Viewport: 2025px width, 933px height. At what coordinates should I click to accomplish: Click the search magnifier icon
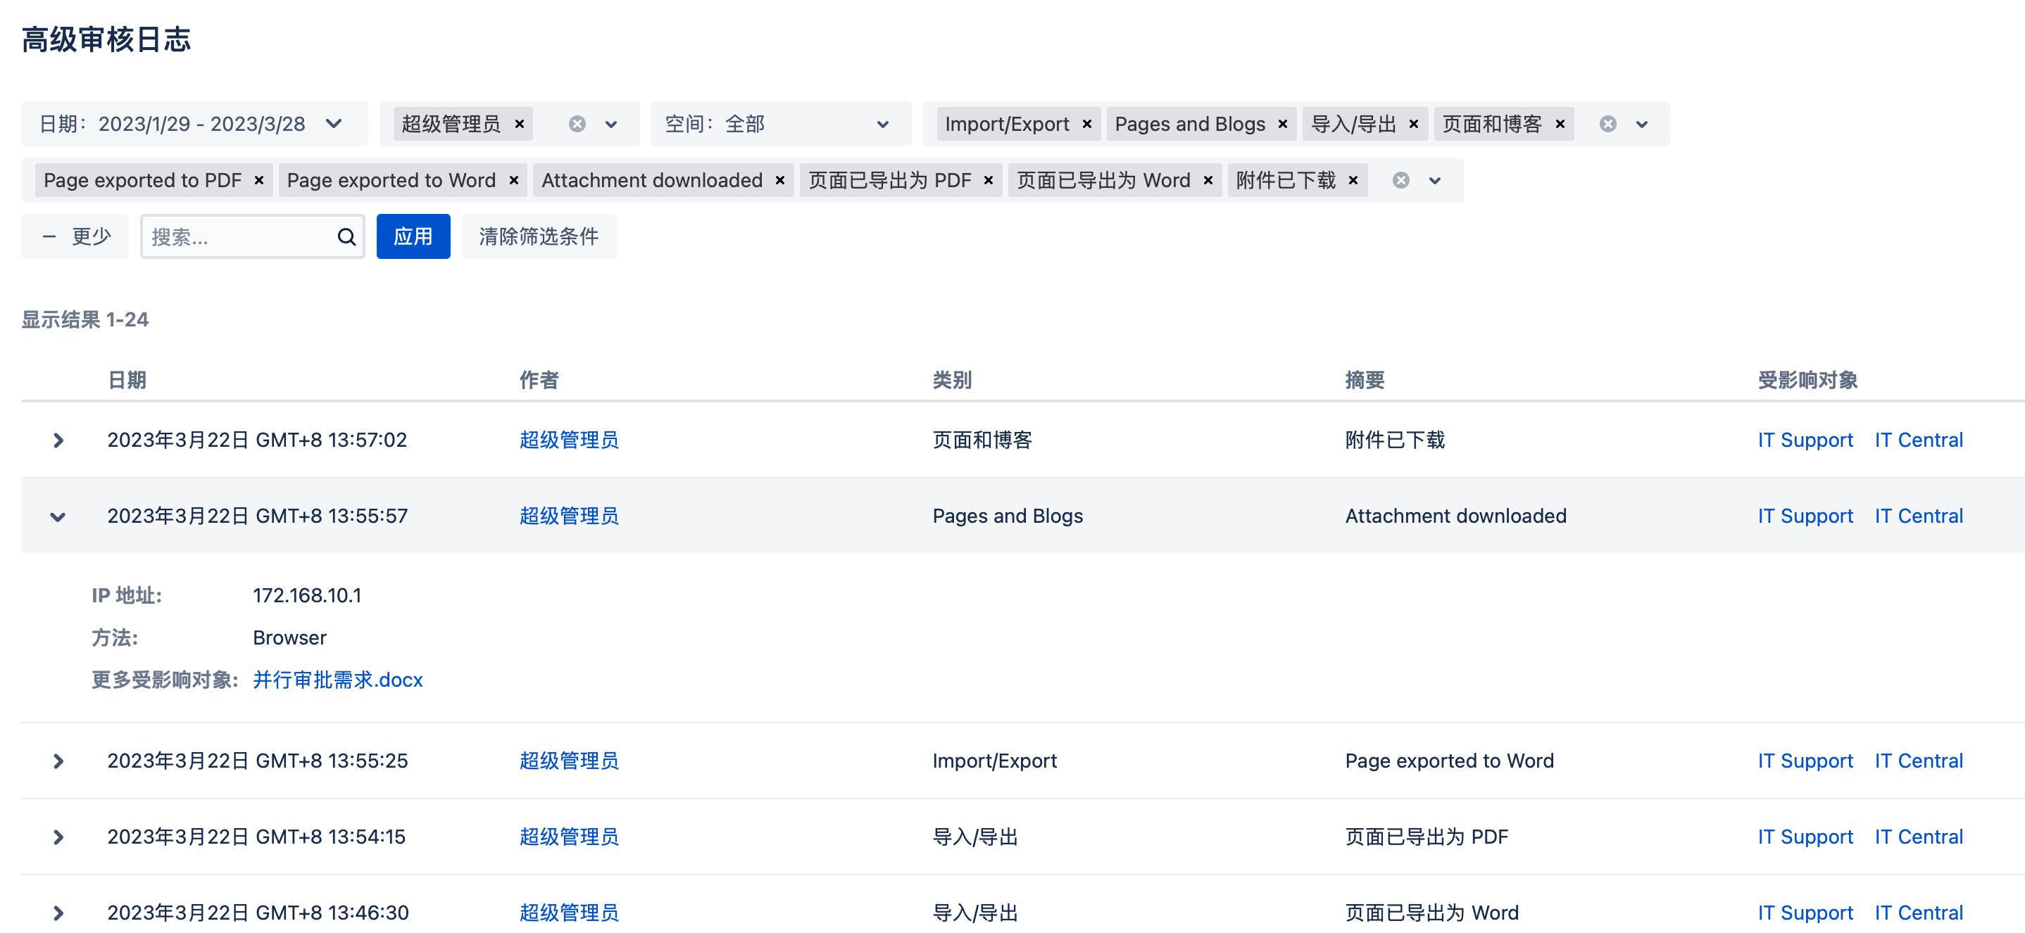346,236
